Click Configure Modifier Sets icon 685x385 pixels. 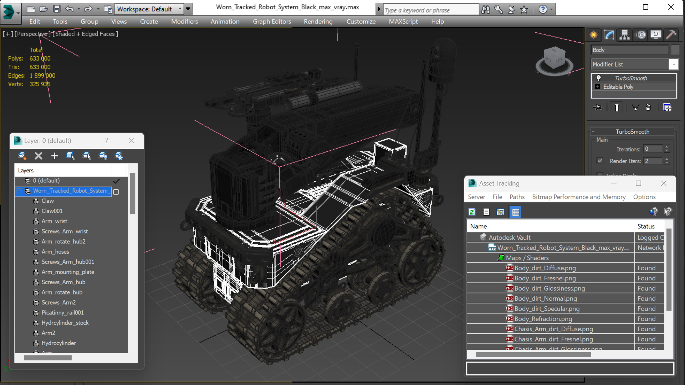(x=667, y=107)
